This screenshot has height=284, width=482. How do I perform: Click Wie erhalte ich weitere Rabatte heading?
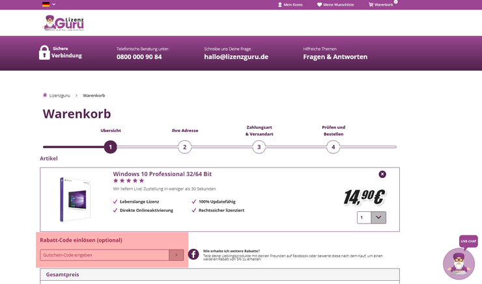click(231, 251)
